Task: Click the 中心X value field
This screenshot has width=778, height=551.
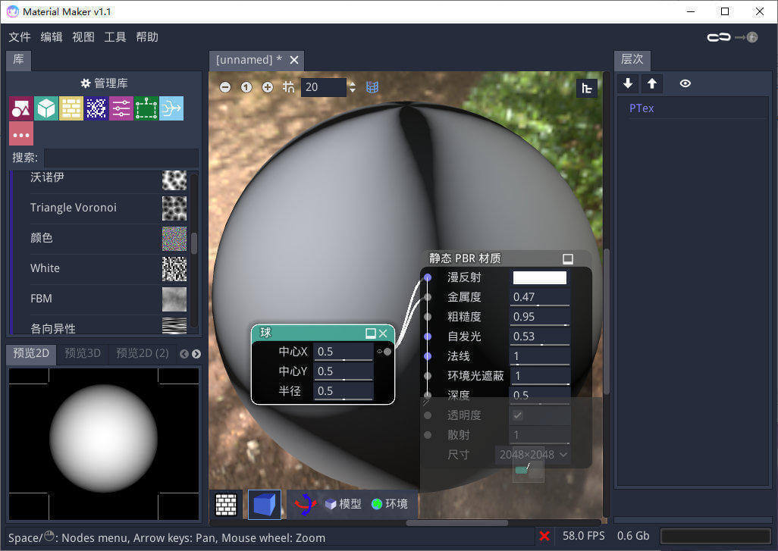Action: (x=344, y=352)
